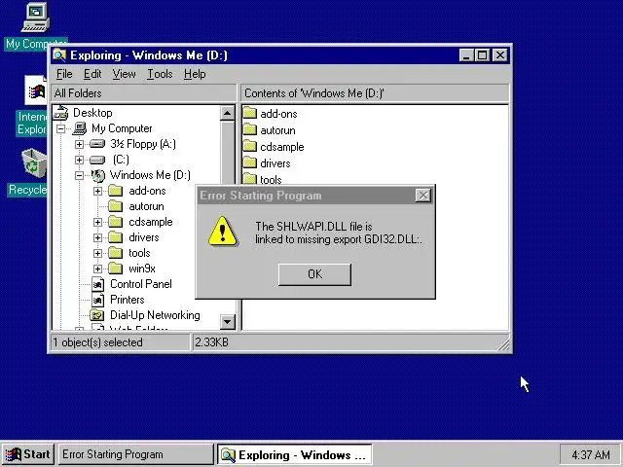Select the Dial-Up Networking icon

point(97,315)
